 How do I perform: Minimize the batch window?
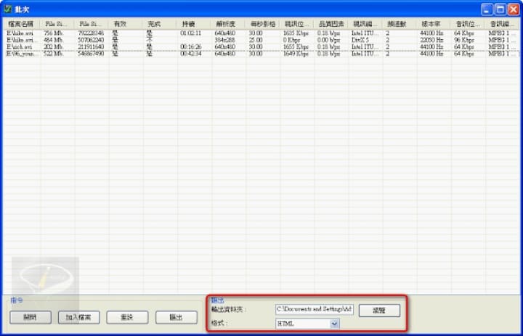pyautogui.click(x=487, y=9)
